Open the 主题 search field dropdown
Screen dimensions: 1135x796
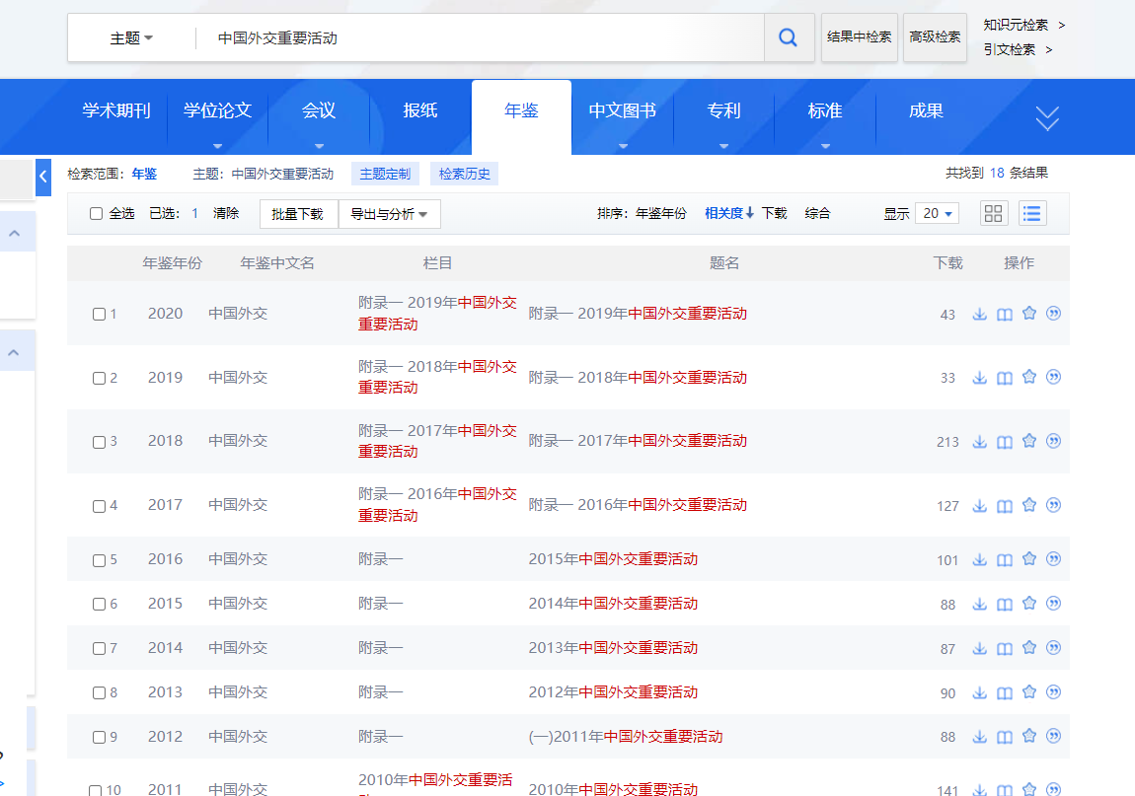click(x=131, y=38)
